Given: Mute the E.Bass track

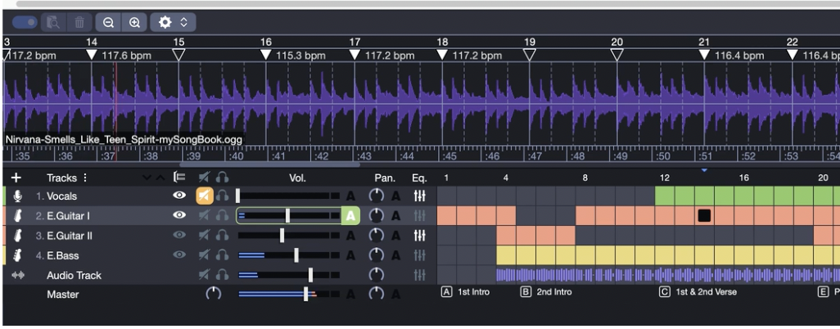Looking at the screenshot, I should coord(204,255).
